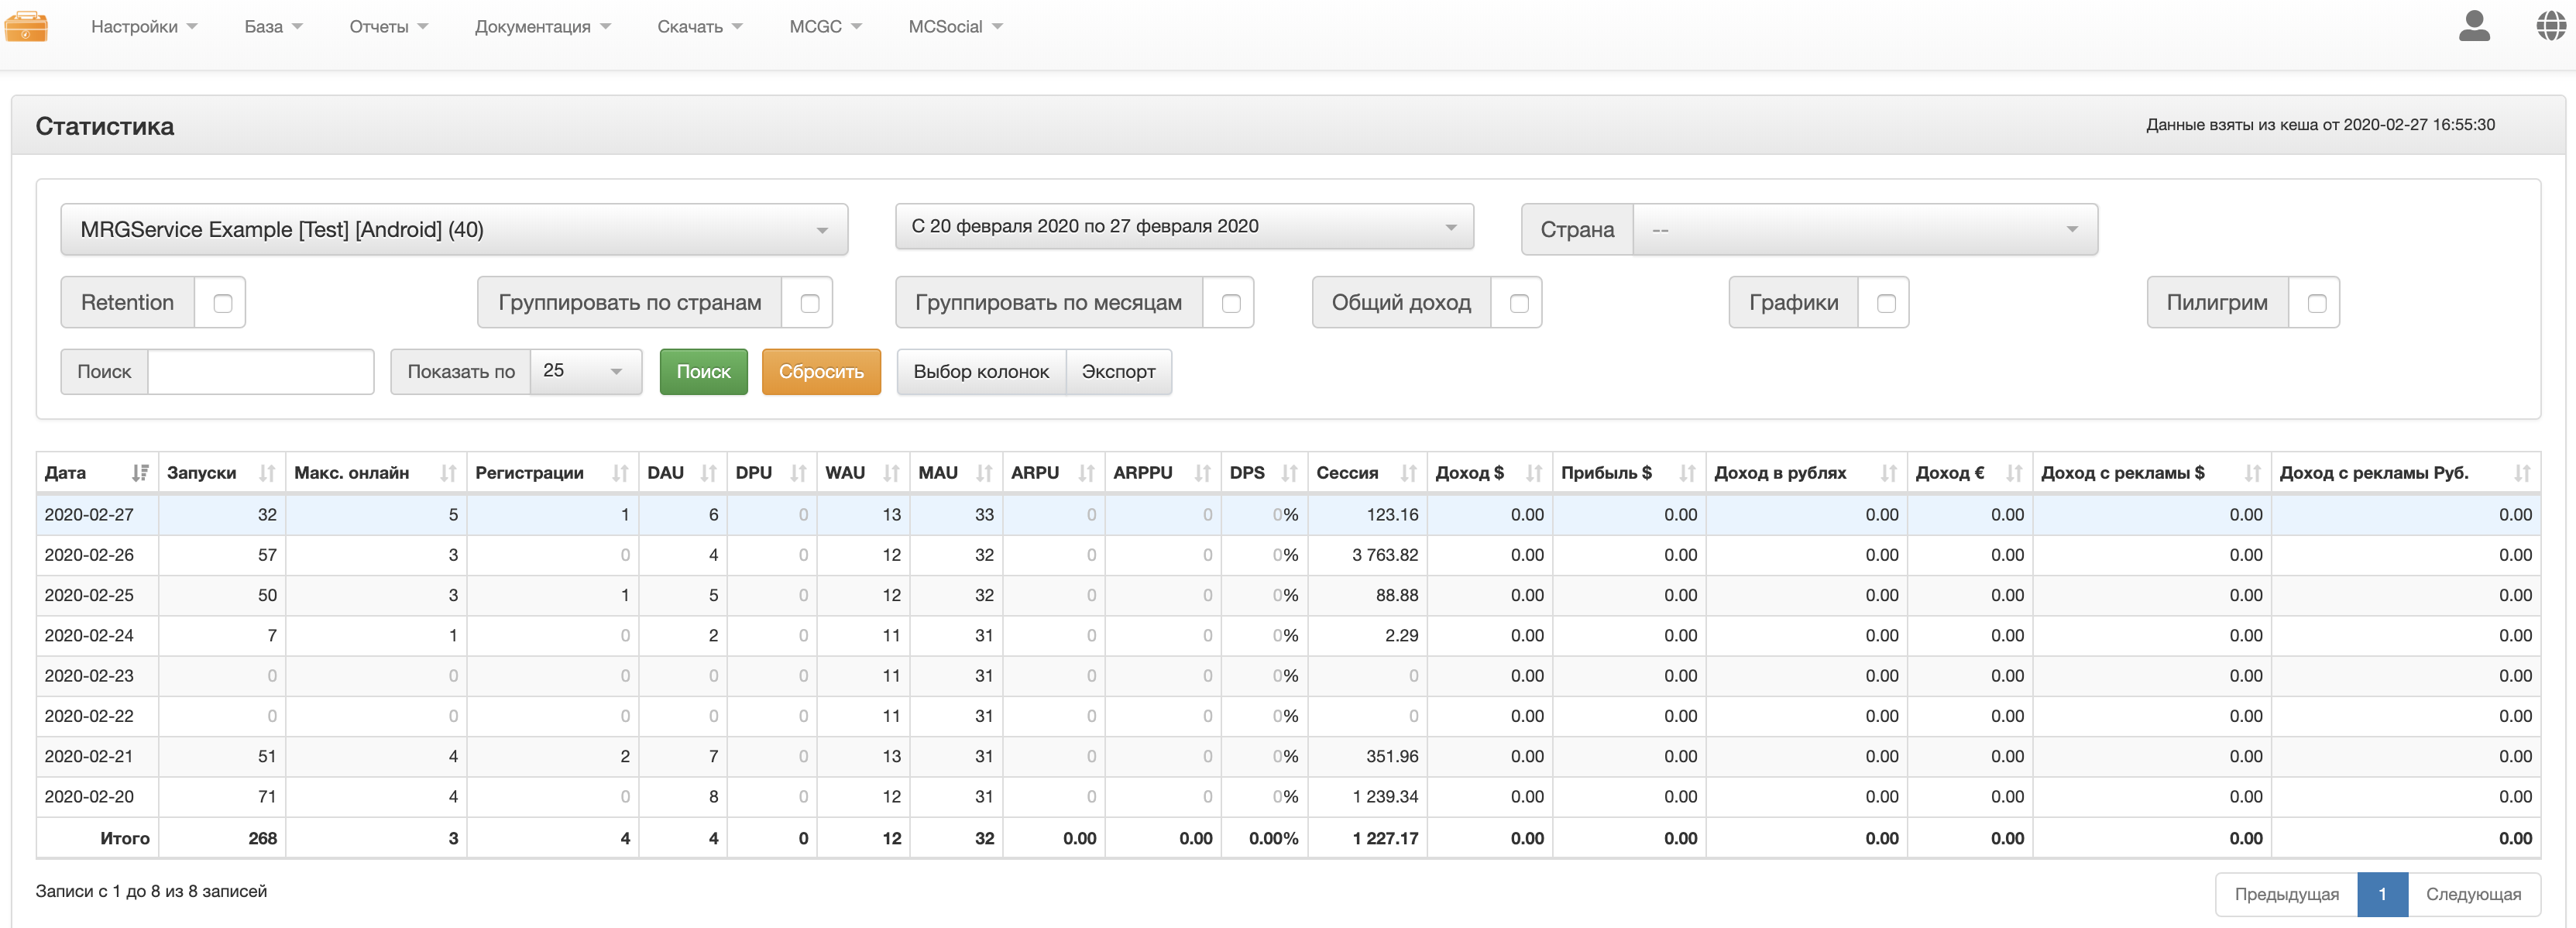
Task: Enable the Retention checkbox
Action: tap(222, 303)
